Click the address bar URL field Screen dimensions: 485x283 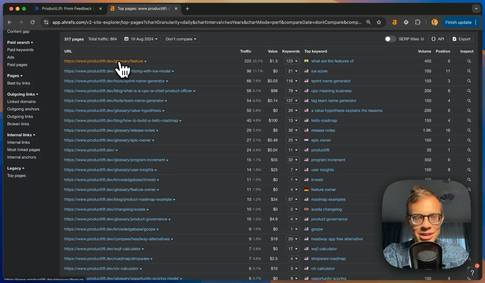[x=207, y=22]
